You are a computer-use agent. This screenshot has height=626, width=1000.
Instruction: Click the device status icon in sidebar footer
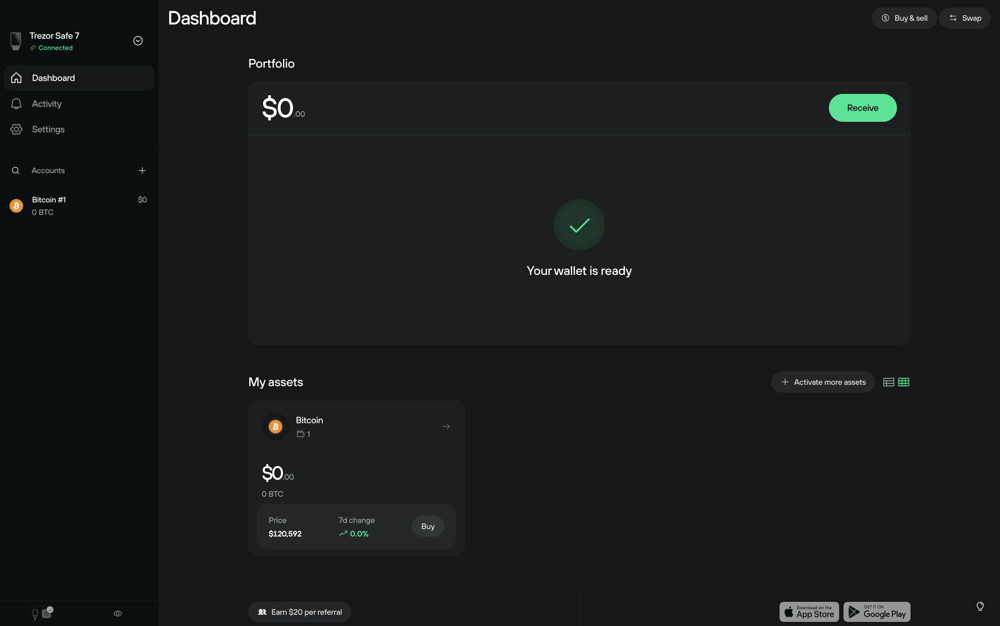pos(41,613)
